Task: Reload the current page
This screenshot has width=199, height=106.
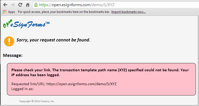Action: click(x=20, y=5)
